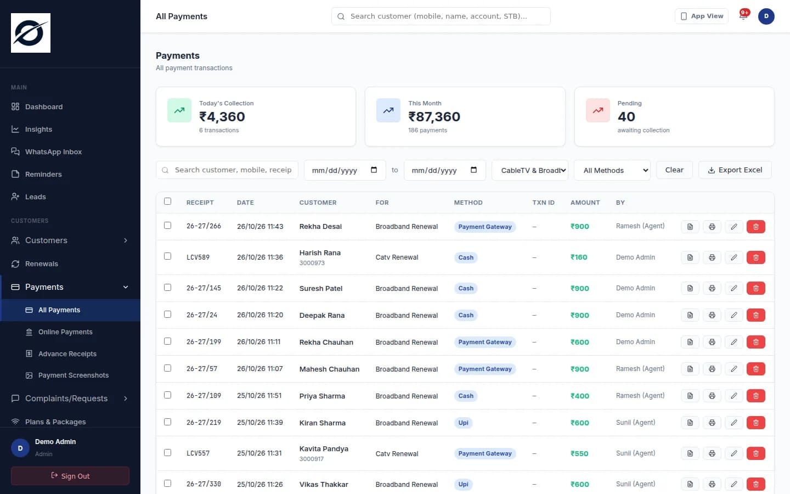The width and height of the screenshot is (790, 494).
Task: Open Leads in sidebar
Action: [x=70, y=197]
